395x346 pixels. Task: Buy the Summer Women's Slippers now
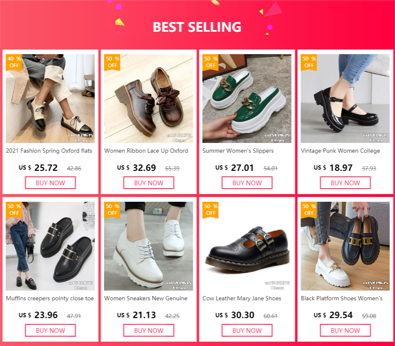click(x=247, y=183)
